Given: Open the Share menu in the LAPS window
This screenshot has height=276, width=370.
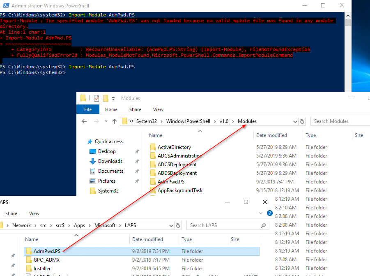Looking at the screenshot, I should (11, 213).
